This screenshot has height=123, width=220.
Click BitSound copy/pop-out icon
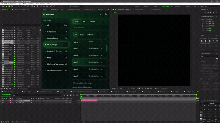[106, 14]
